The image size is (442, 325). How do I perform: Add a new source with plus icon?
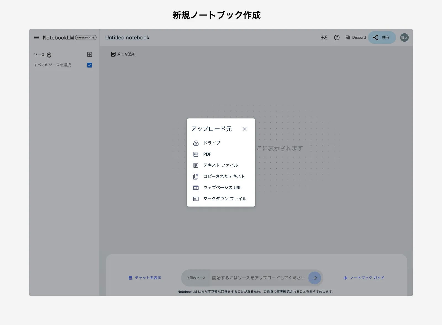(90, 54)
